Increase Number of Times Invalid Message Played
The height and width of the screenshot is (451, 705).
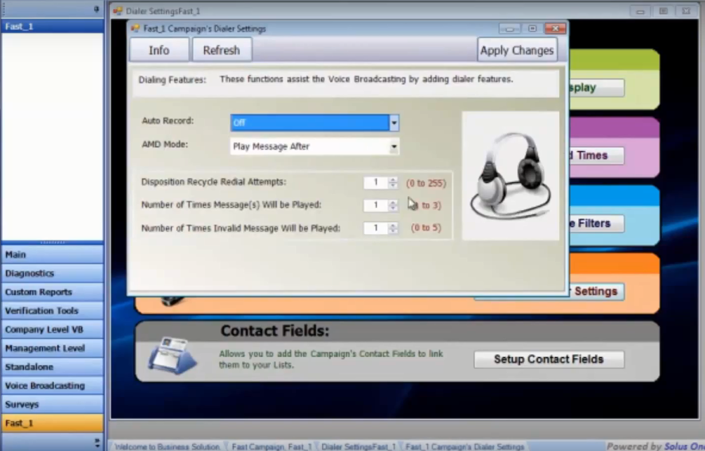393,225
